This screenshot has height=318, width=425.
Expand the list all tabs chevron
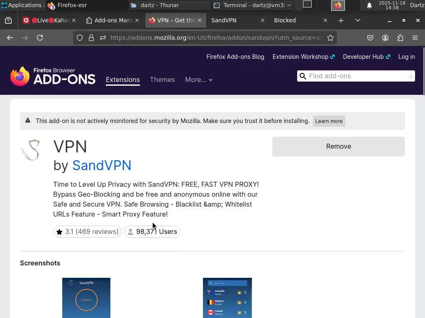pos(358,21)
